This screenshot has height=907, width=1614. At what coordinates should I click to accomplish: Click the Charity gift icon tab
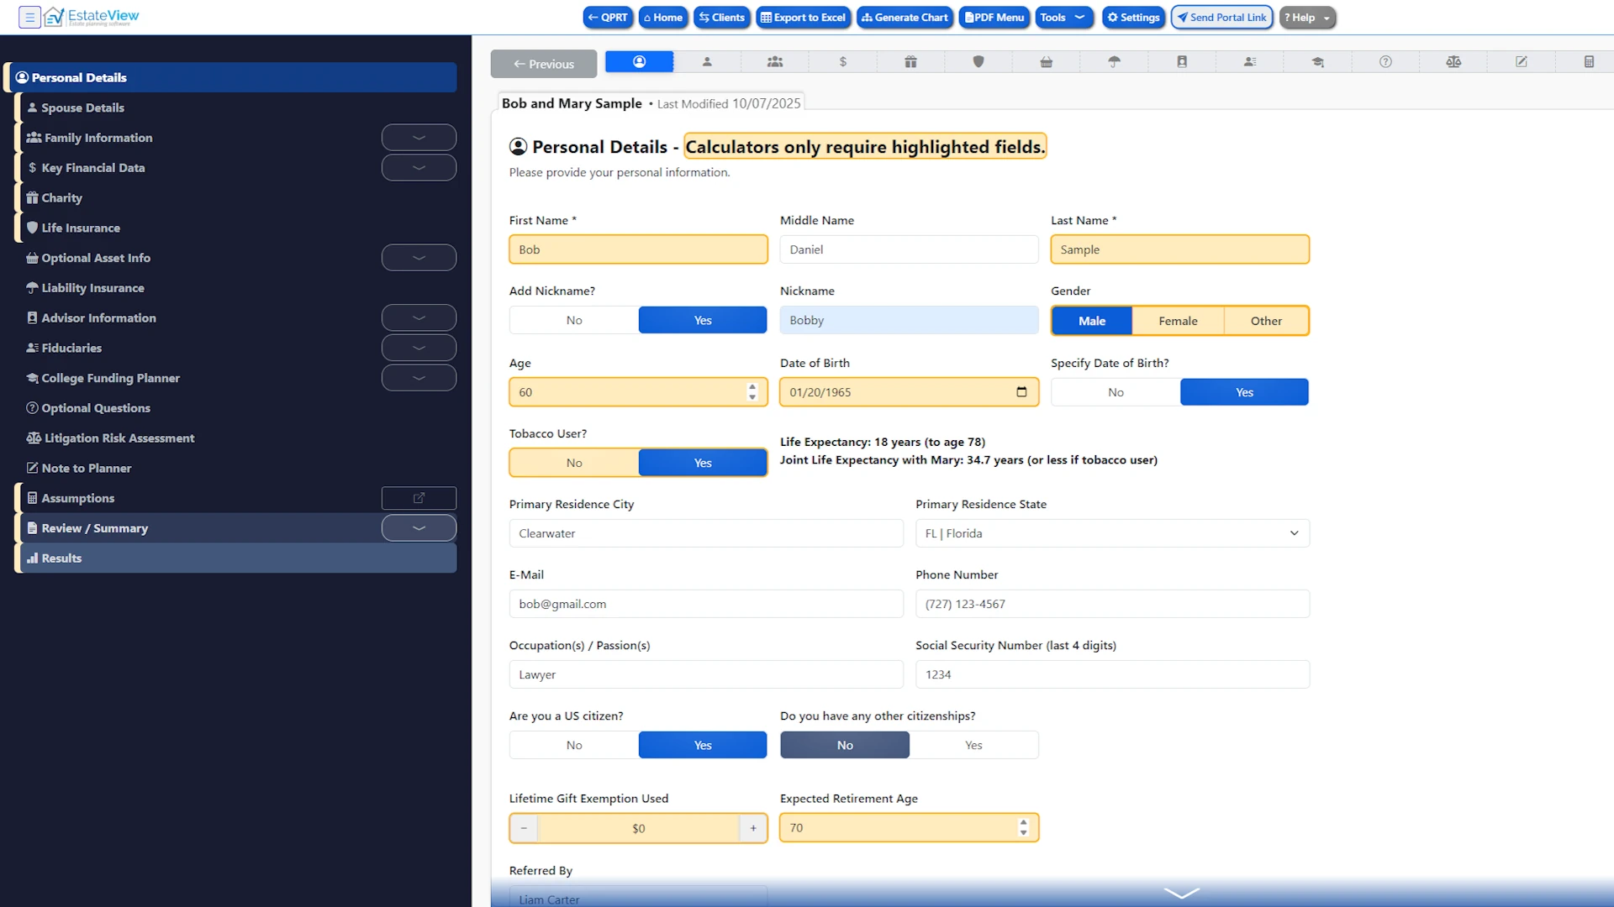[910, 61]
